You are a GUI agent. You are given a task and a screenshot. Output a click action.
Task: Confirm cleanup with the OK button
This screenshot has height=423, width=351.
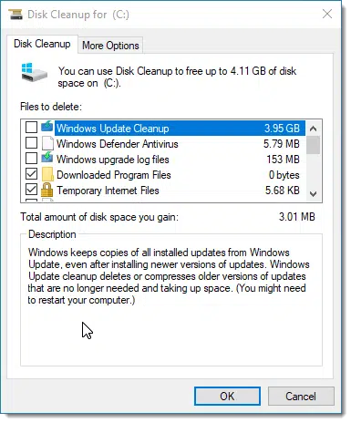227,396
